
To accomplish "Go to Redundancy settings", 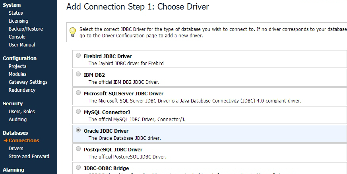I will (x=22, y=90).
